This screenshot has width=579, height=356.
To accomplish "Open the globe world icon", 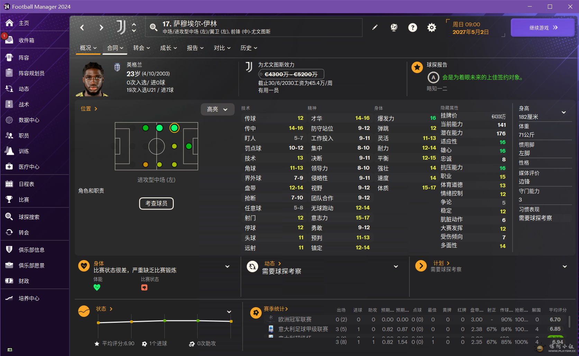I will (394, 27).
